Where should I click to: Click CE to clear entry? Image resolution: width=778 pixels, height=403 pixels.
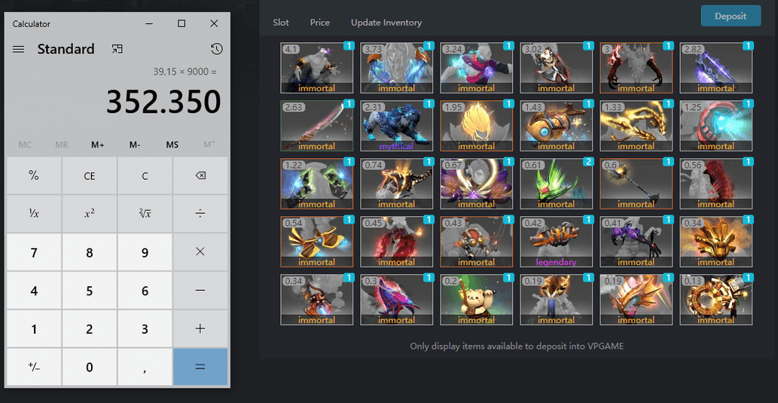tap(90, 176)
